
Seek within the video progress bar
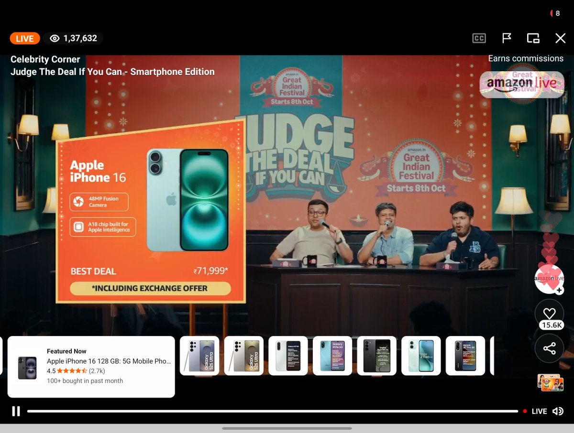(273, 411)
